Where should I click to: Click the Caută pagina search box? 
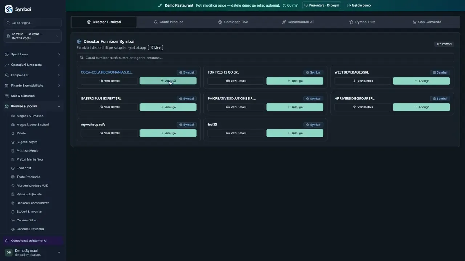pos(33,23)
